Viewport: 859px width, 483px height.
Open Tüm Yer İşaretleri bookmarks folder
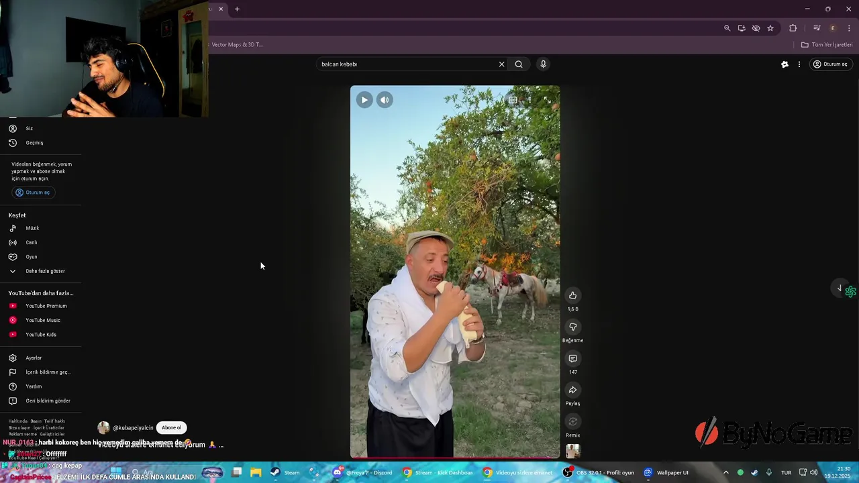pos(827,45)
